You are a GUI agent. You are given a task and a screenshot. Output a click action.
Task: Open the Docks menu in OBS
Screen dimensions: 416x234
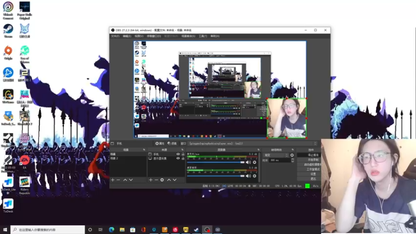154,36
